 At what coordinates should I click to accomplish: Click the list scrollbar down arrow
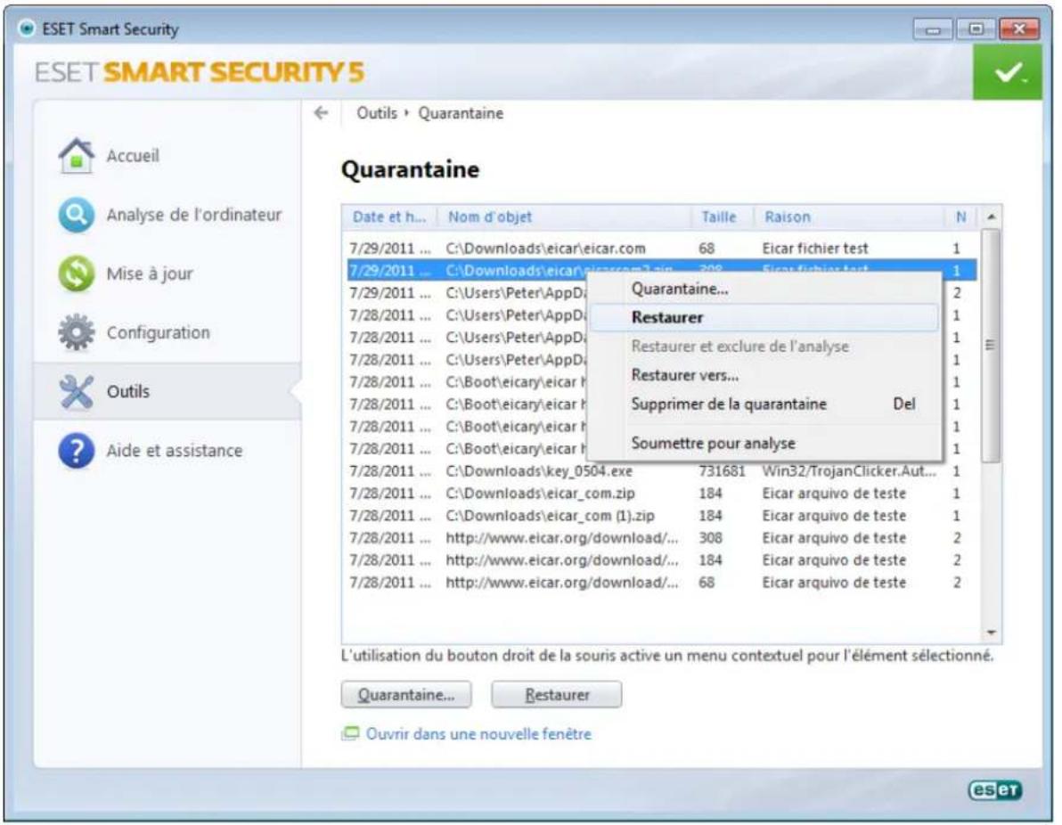pos(991,633)
